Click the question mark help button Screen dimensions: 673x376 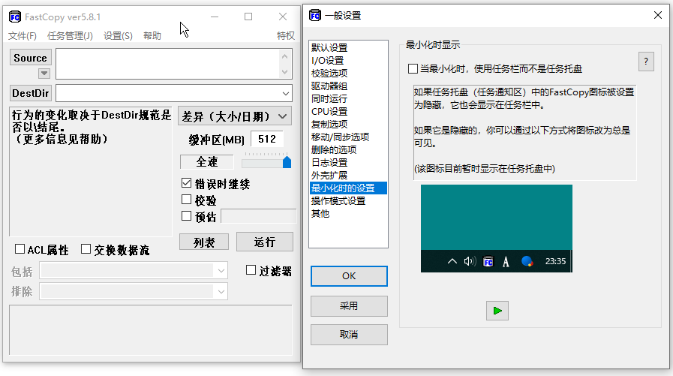tap(646, 62)
